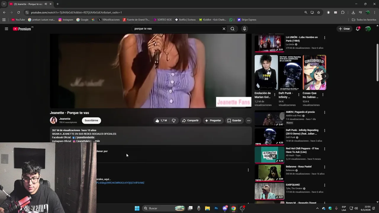This screenshot has height=213, width=379.
Task: Open the Instagram bookmark
Action: point(66,20)
